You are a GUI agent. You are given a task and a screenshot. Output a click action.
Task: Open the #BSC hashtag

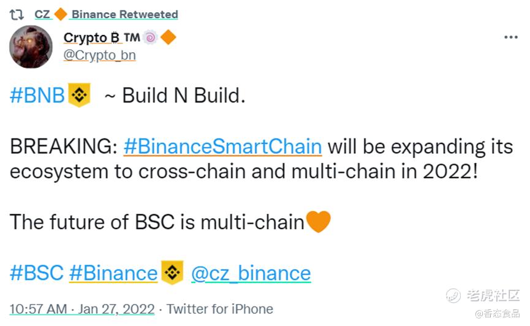pyautogui.click(x=37, y=273)
